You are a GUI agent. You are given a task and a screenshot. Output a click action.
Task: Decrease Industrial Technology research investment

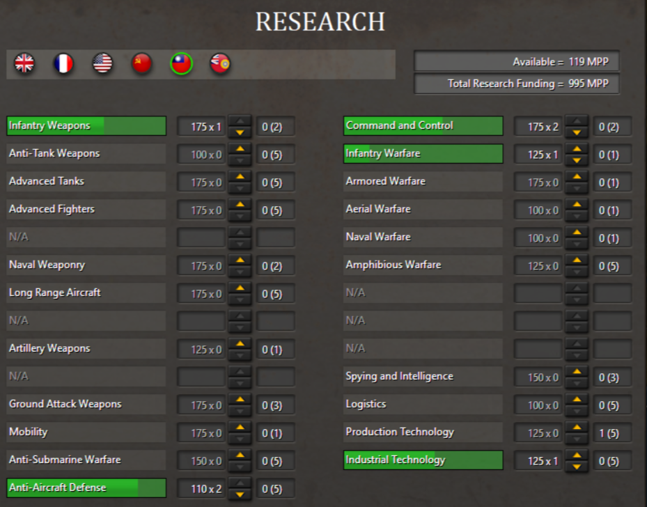pos(577,467)
